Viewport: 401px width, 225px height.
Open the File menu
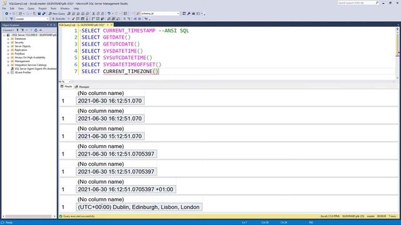click(x=4, y=8)
